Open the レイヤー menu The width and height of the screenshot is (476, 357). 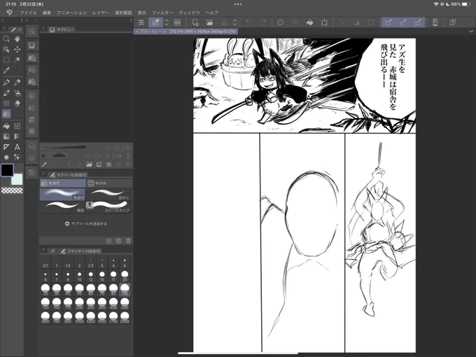(x=101, y=13)
